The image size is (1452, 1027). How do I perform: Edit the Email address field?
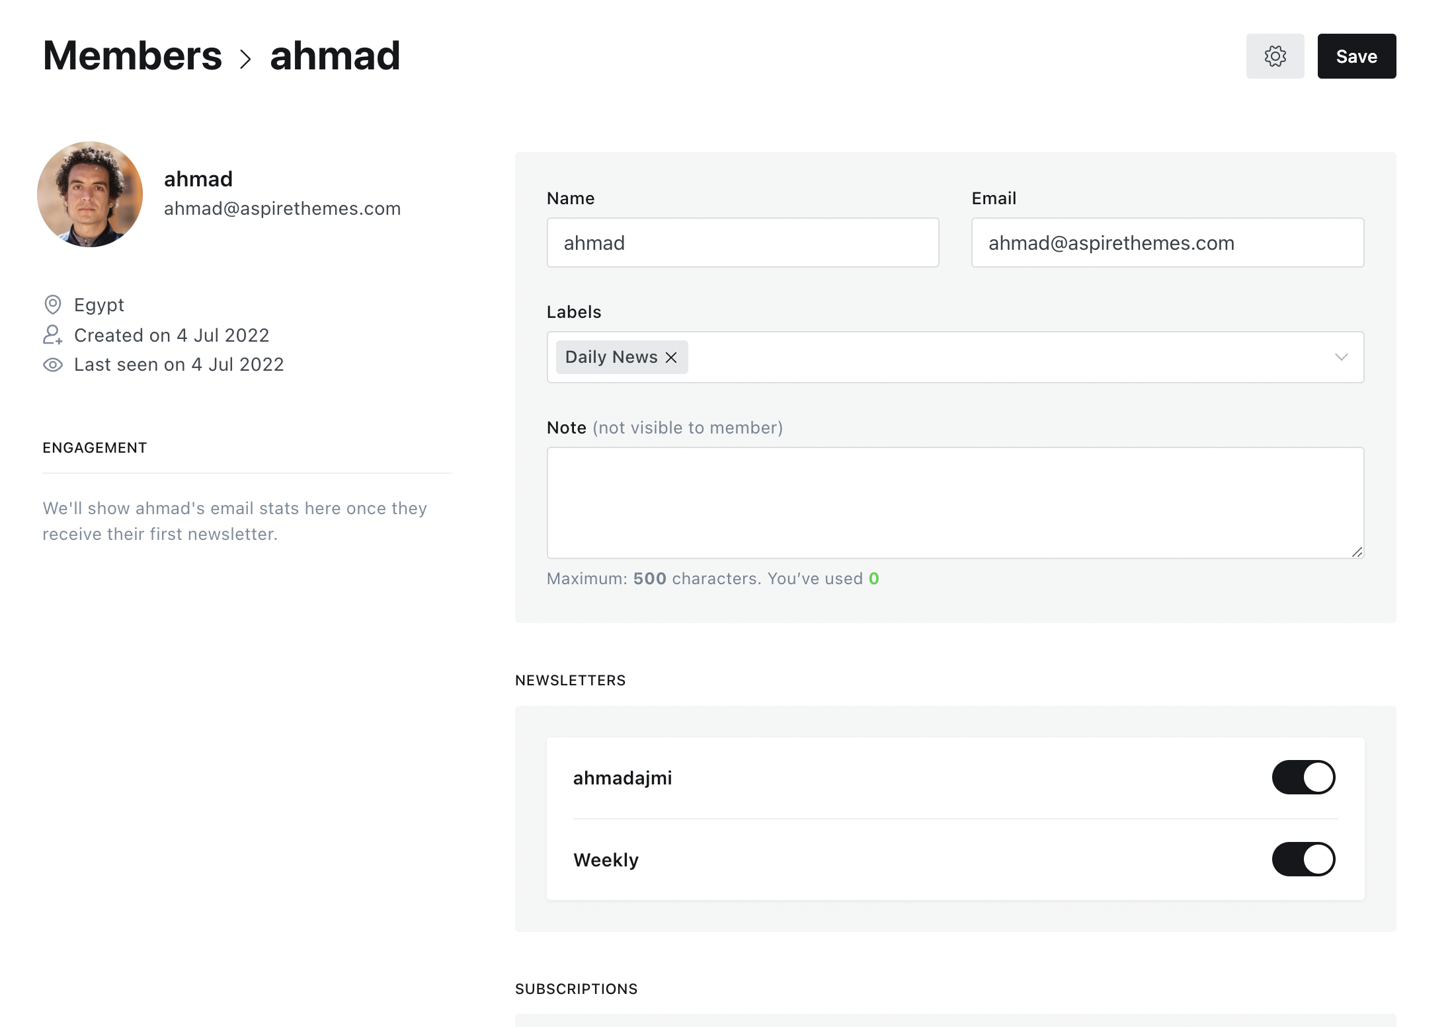pos(1167,243)
